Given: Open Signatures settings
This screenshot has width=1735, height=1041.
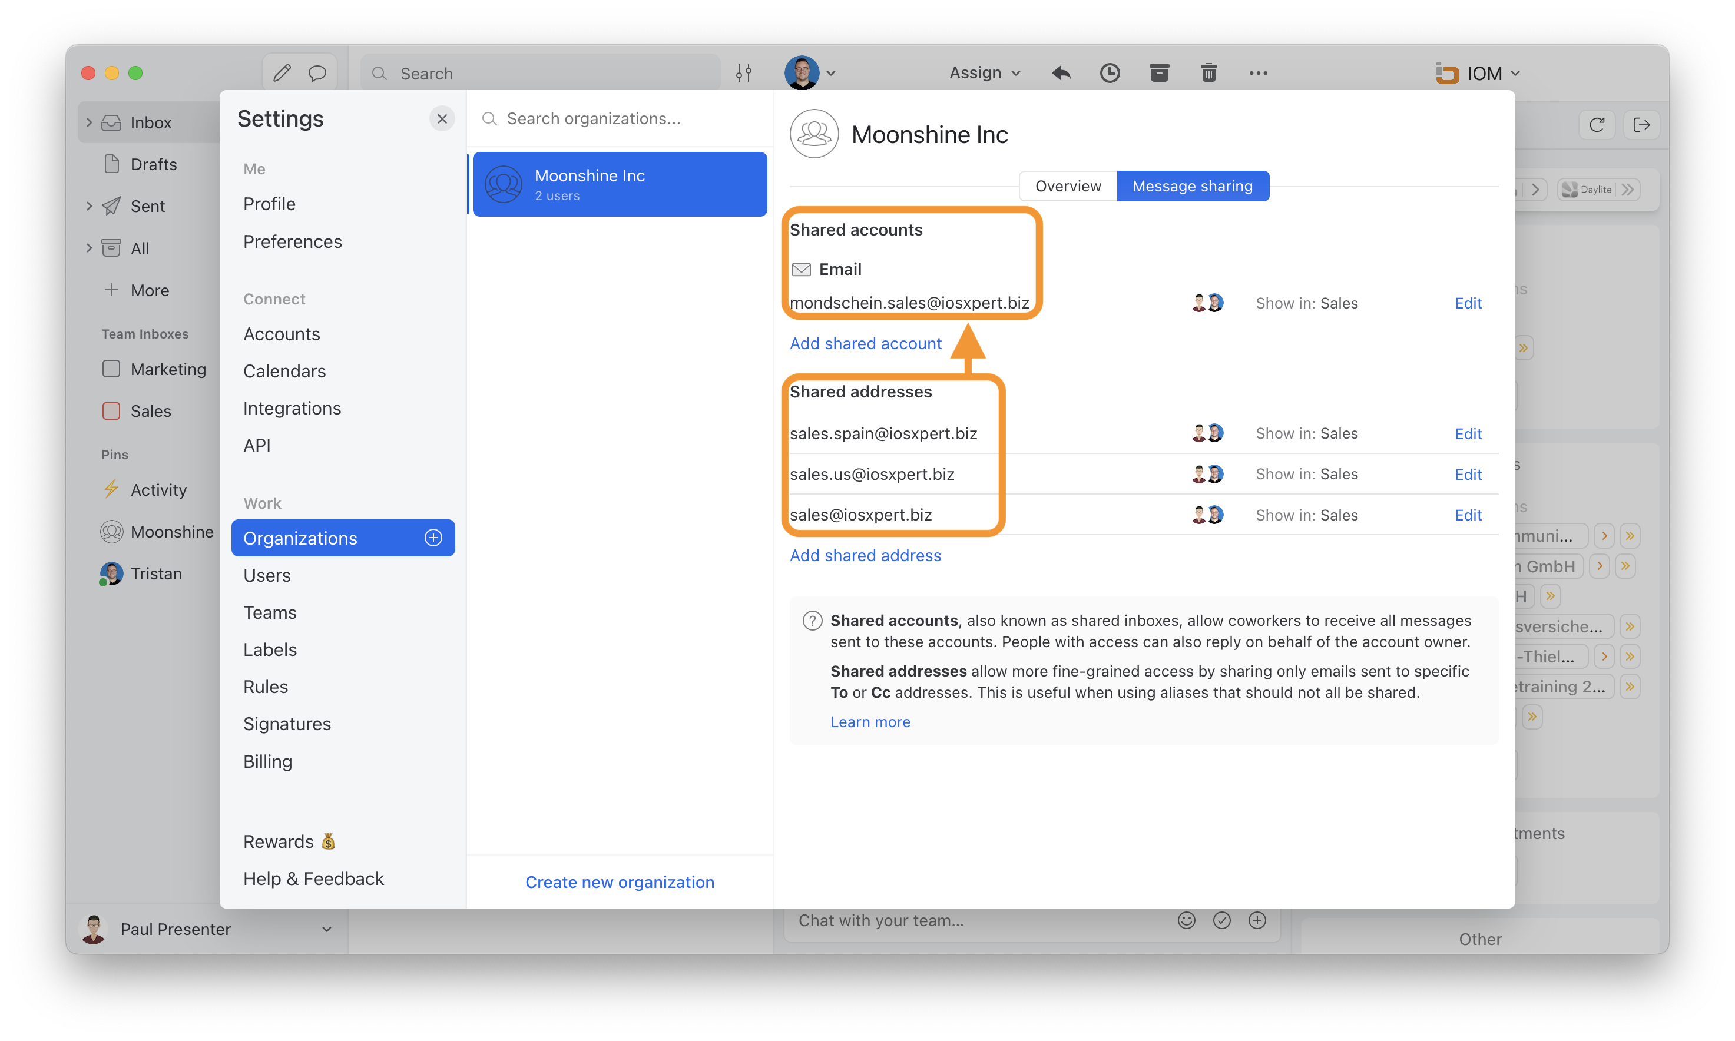Looking at the screenshot, I should coord(287,724).
